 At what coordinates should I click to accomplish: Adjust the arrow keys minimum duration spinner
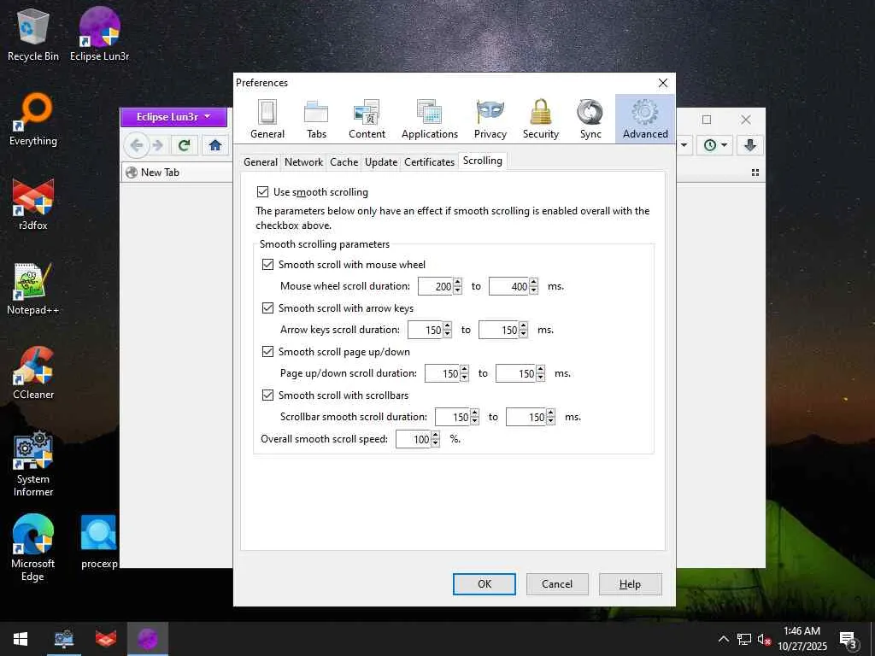[x=447, y=330]
